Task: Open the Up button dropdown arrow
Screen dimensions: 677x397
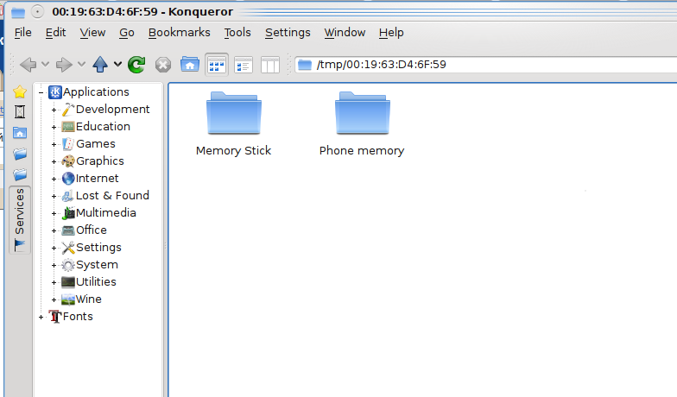Action: [117, 65]
